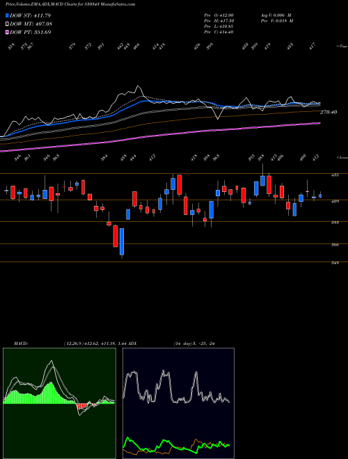Click the white DOW MT legend swatch
Screen dimensions: 348x459
8,24
